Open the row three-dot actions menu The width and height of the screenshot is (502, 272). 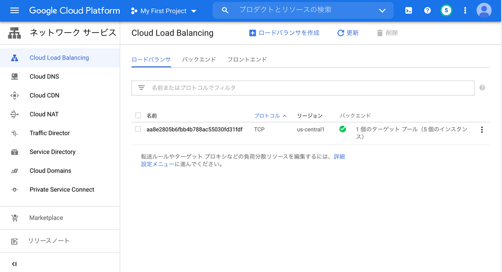(x=482, y=130)
